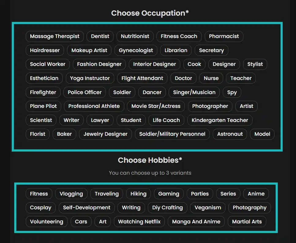Viewport: 296px width, 243px height.
Task: Toggle the Fitness hobby
Action: (x=39, y=194)
